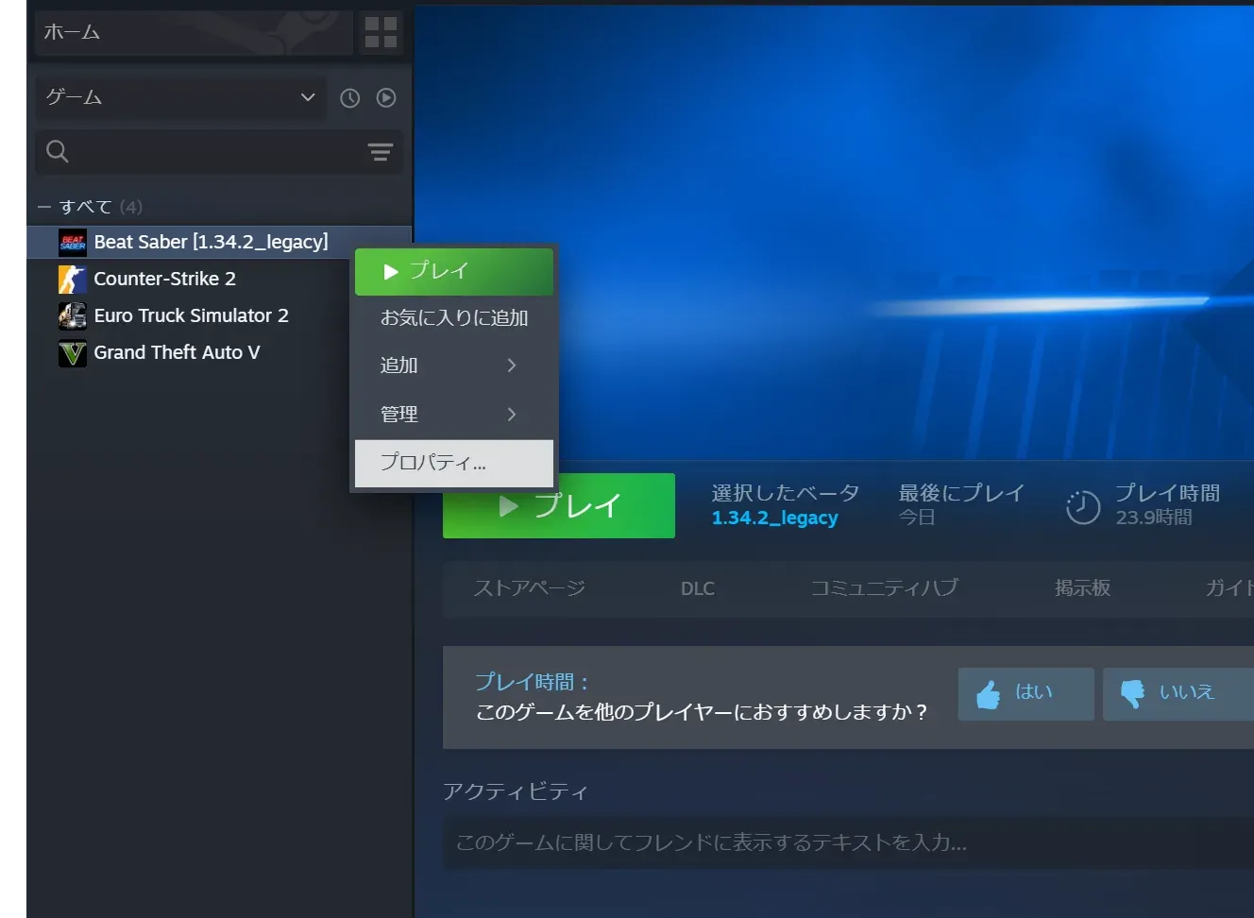The height and width of the screenshot is (918, 1254).
Task: Open the library search filter options
Action: pos(380,152)
